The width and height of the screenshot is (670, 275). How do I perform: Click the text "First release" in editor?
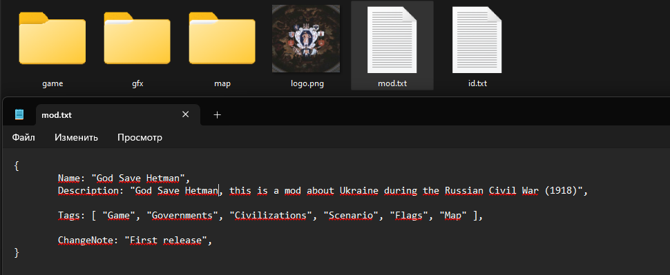point(165,241)
